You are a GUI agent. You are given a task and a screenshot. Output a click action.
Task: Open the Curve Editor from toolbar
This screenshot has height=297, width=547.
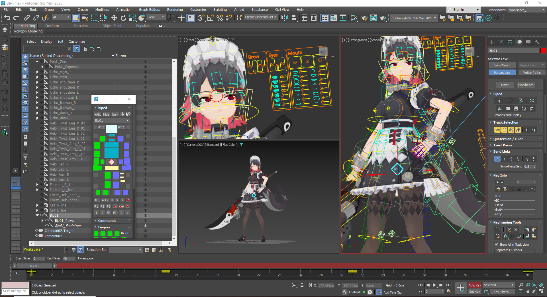[x=334, y=18]
